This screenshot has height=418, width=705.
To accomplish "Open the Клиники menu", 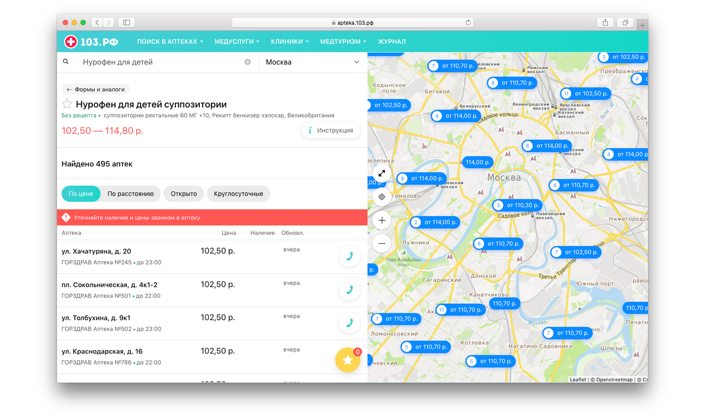I will 290,41.
